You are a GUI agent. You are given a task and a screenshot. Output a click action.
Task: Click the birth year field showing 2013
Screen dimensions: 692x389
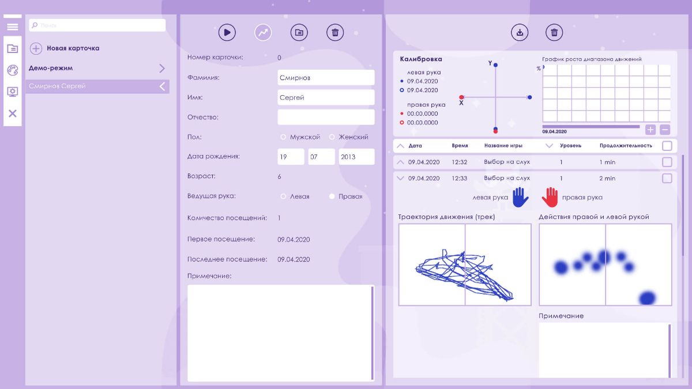point(356,157)
